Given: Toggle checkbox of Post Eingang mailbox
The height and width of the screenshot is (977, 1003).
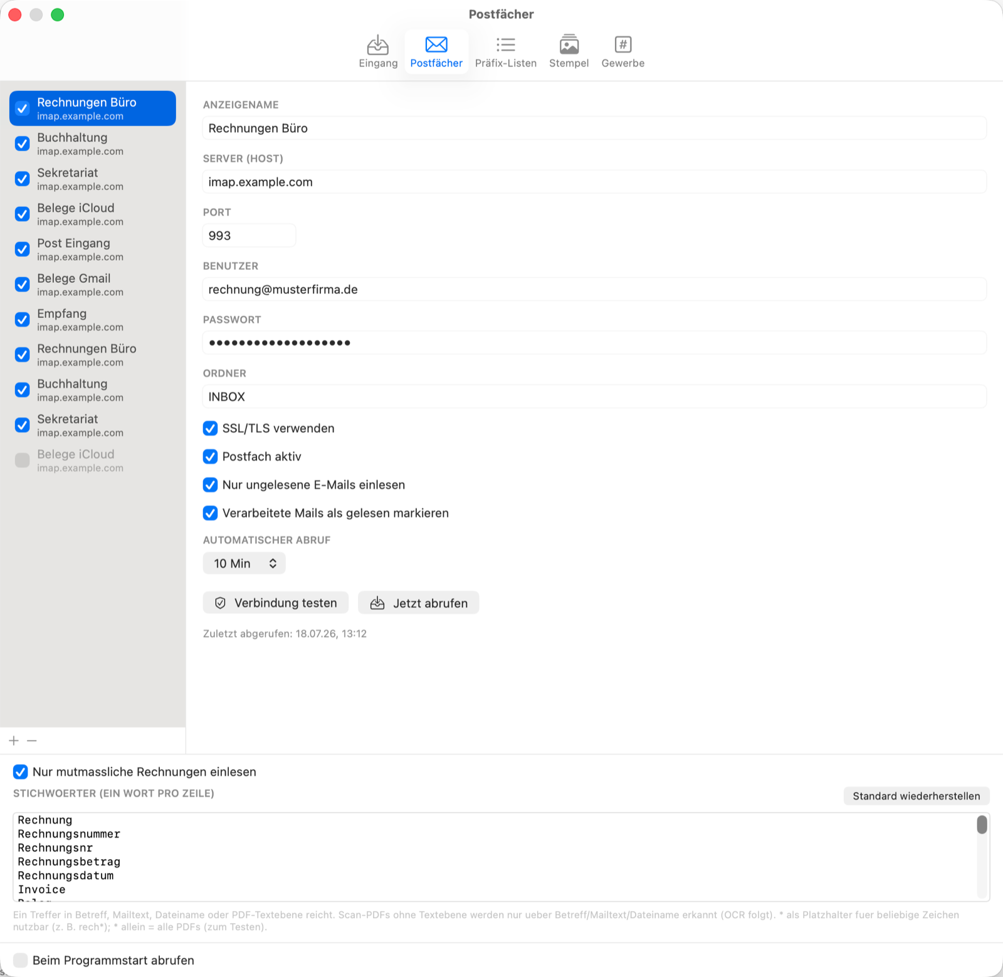Looking at the screenshot, I should (x=23, y=249).
